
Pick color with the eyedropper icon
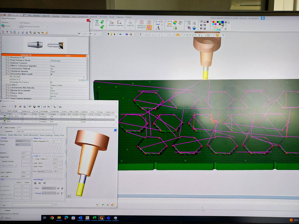click(x=222, y=28)
